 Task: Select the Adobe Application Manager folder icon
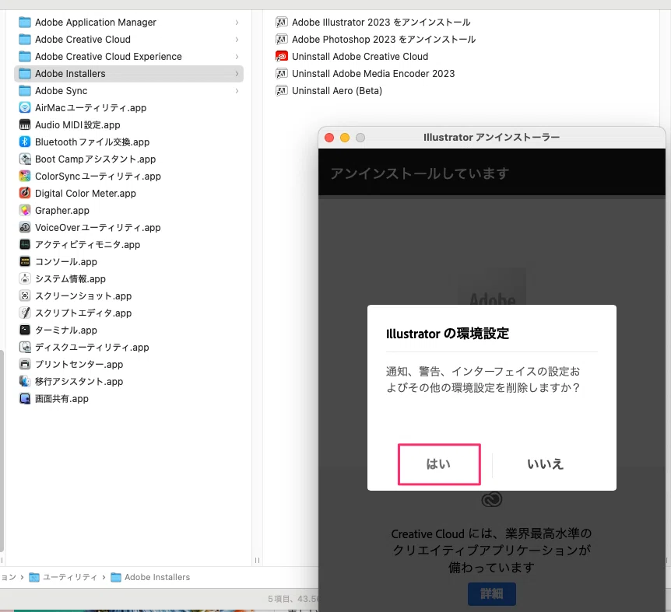click(25, 23)
